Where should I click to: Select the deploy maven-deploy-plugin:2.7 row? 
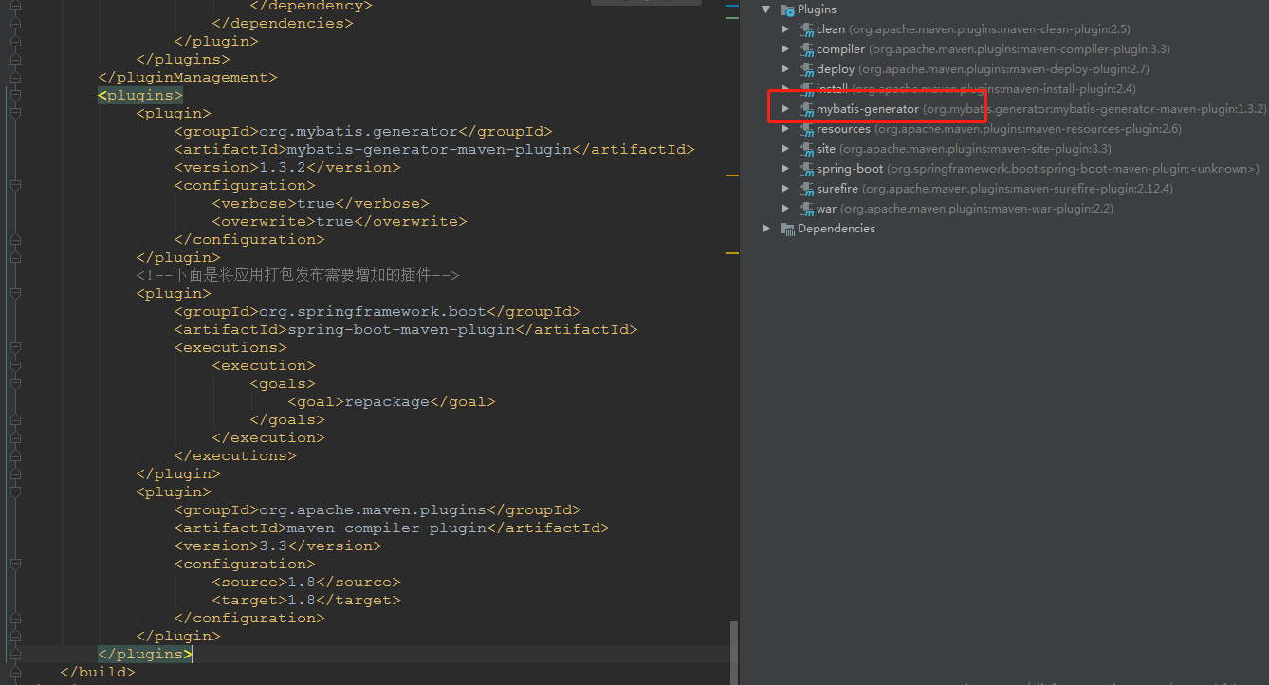pos(983,69)
